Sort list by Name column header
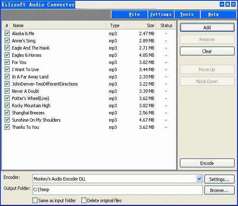 (x=59, y=25)
